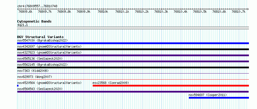Click ruler tick label 76809.7k
The height and width of the screenshot is (109, 257).
point(45,12)
